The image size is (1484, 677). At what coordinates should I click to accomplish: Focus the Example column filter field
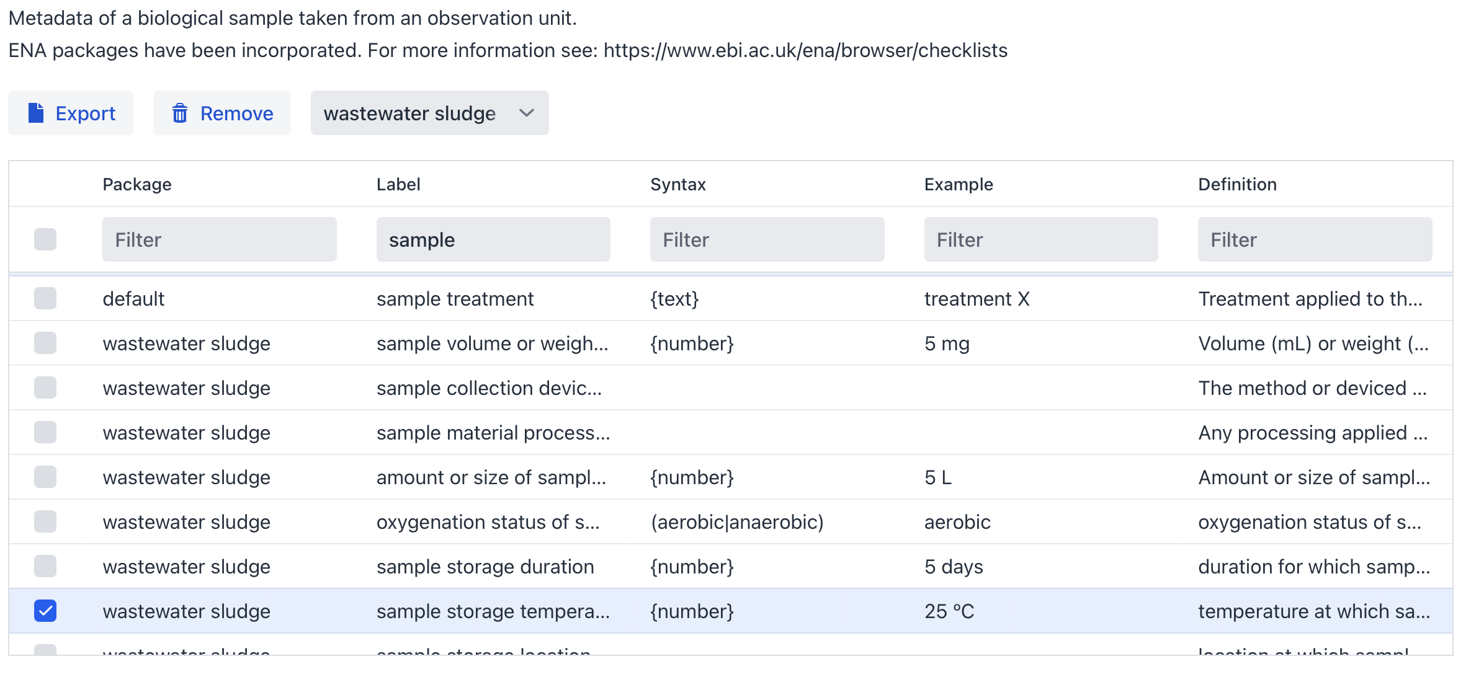pos(1040,239)
